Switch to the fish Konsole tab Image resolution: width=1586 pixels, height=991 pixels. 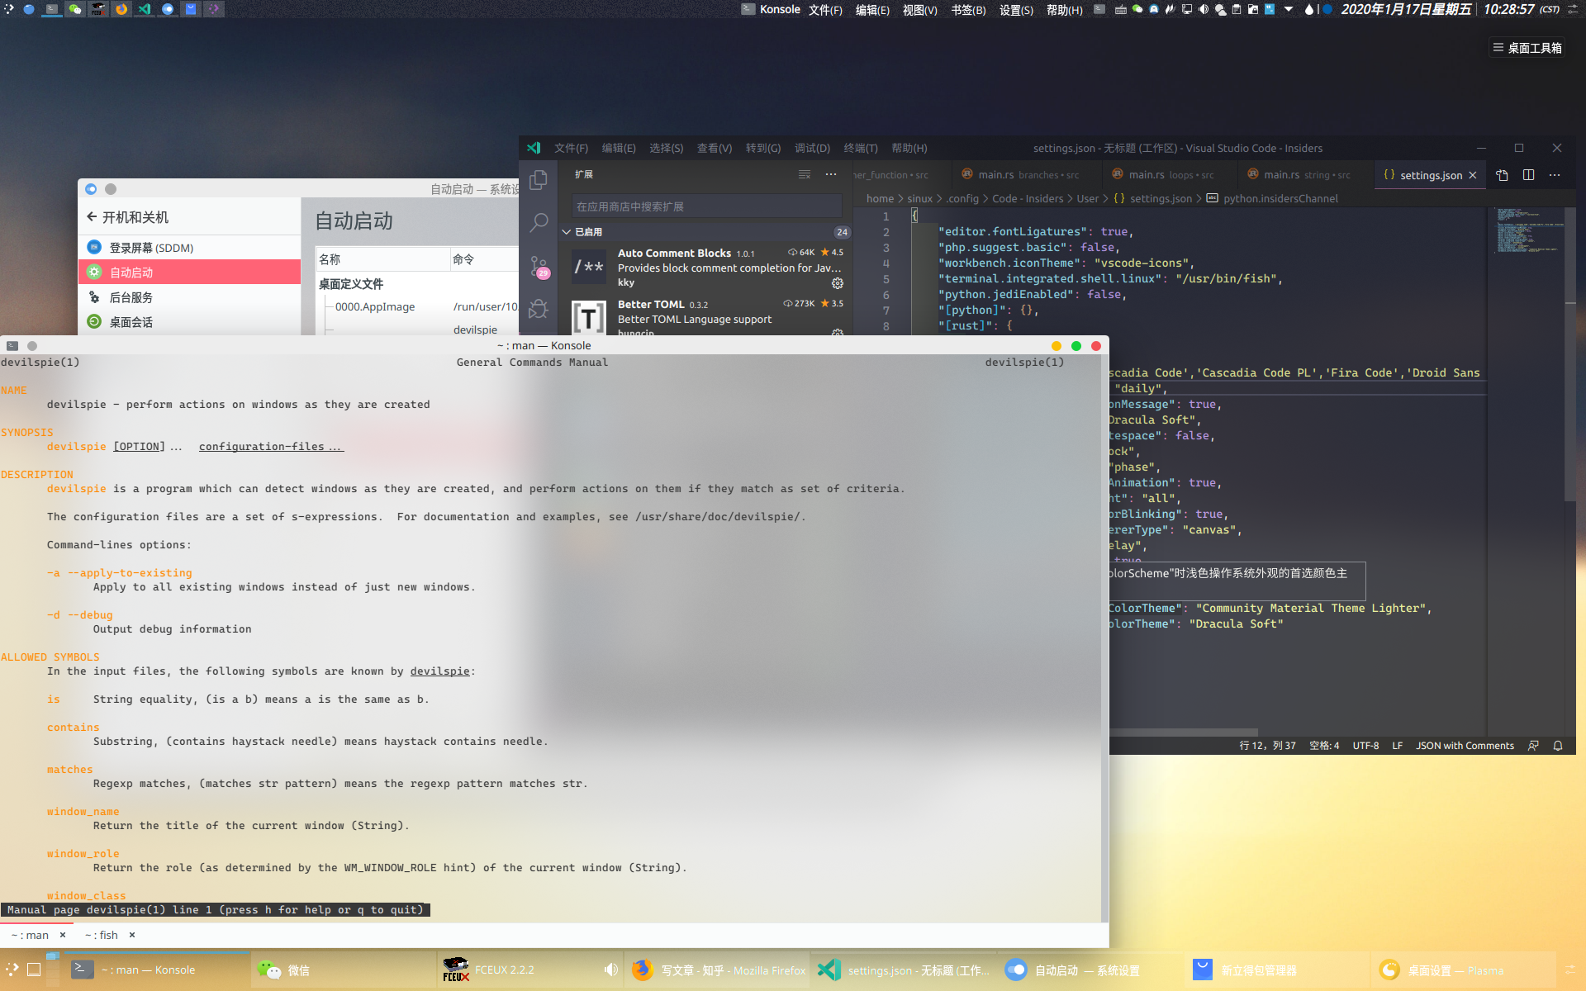coord(102,935)
